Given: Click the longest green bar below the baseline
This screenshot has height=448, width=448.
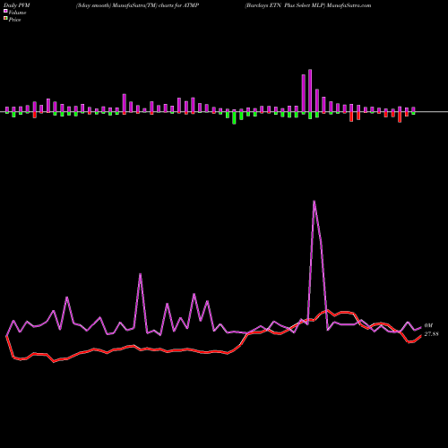Looking at the screenshot, I should click(x=234, y=118).
